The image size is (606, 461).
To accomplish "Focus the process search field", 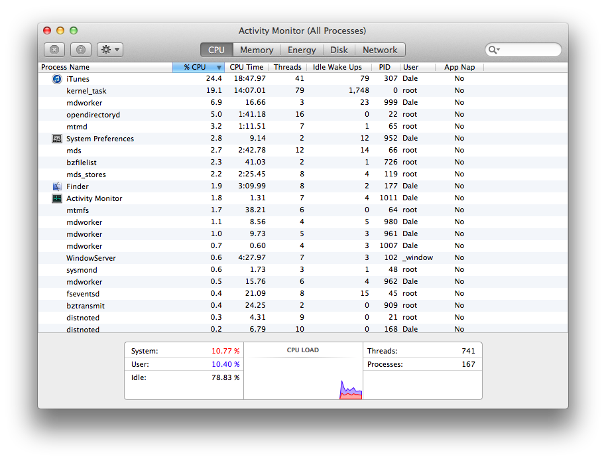I will (x=523, y=50).
